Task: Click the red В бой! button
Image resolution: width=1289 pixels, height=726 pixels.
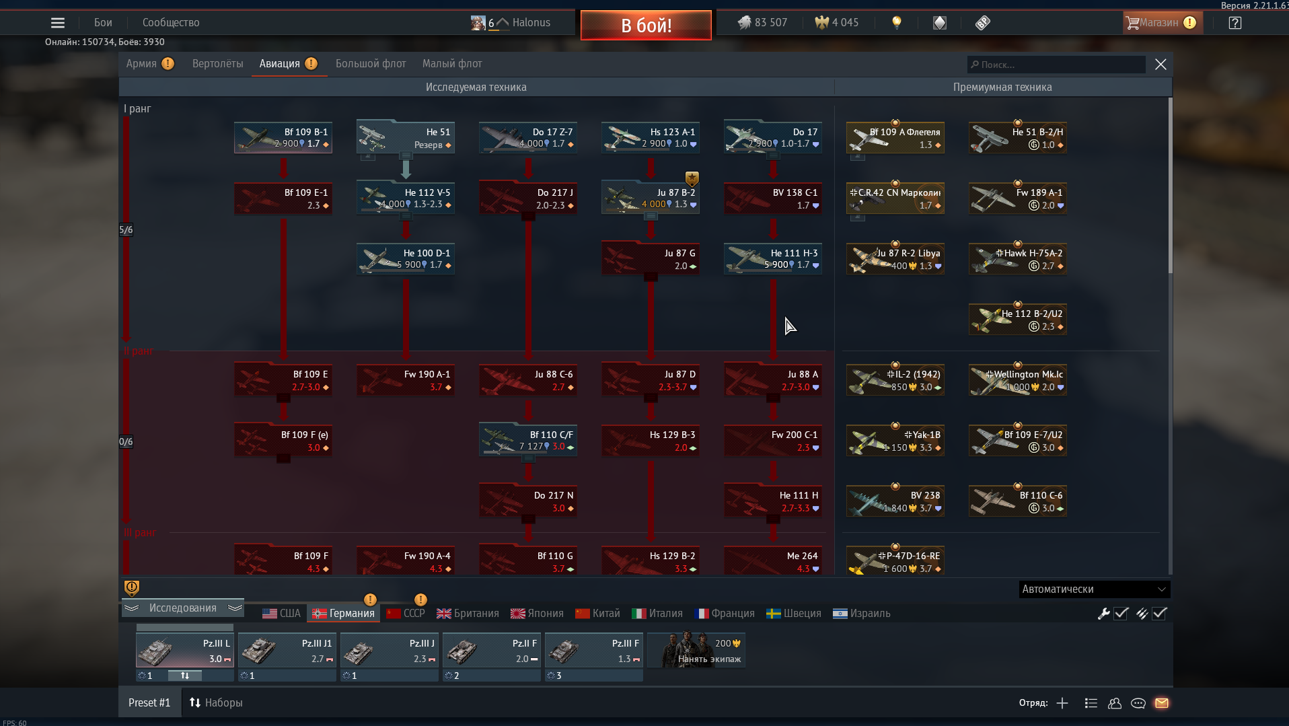Action: [x=646, y=26]
